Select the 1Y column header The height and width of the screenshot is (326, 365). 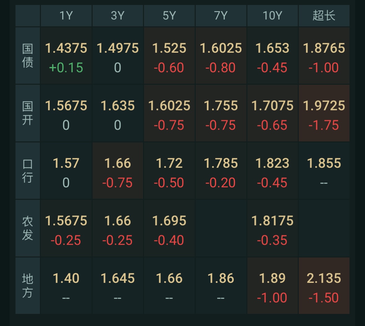66,16
